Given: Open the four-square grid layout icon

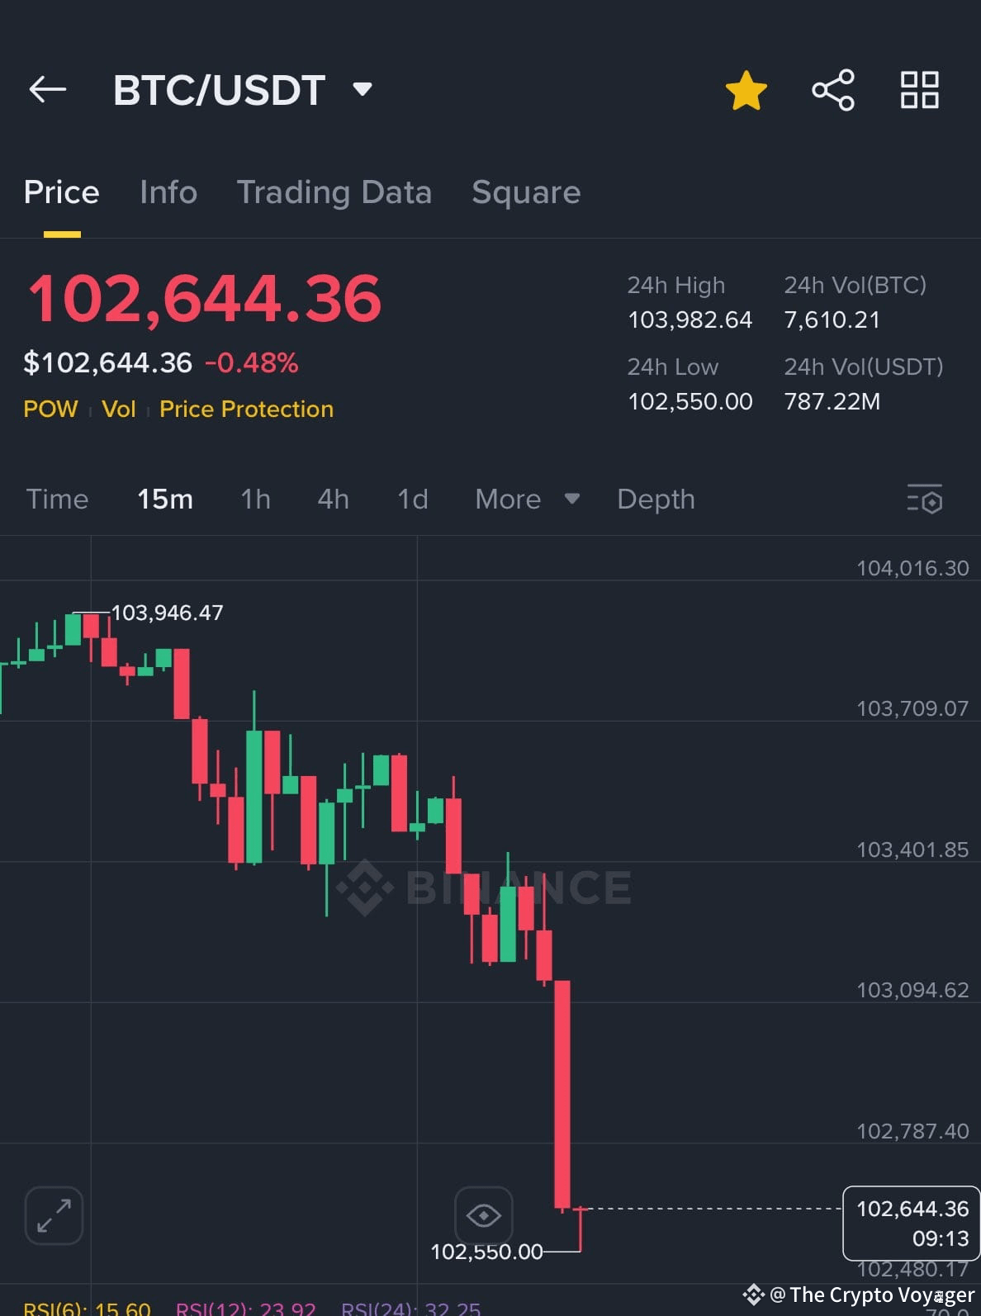Looking at the screenshot, I should coord(919,90).
